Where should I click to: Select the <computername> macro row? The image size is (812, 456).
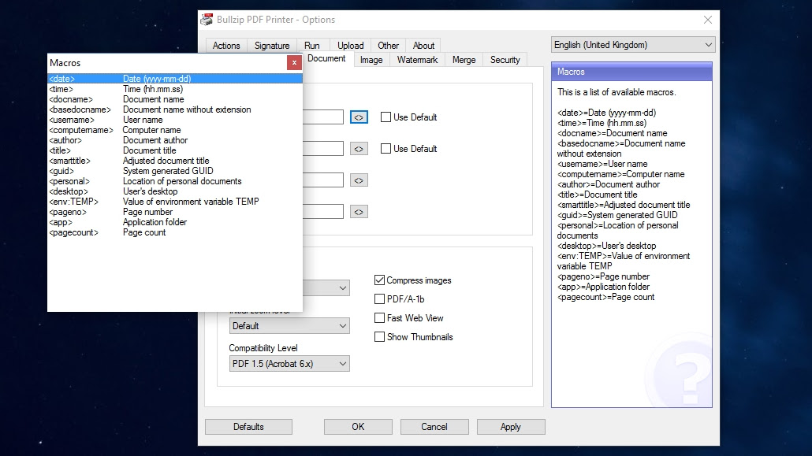(x=175, y=130)
